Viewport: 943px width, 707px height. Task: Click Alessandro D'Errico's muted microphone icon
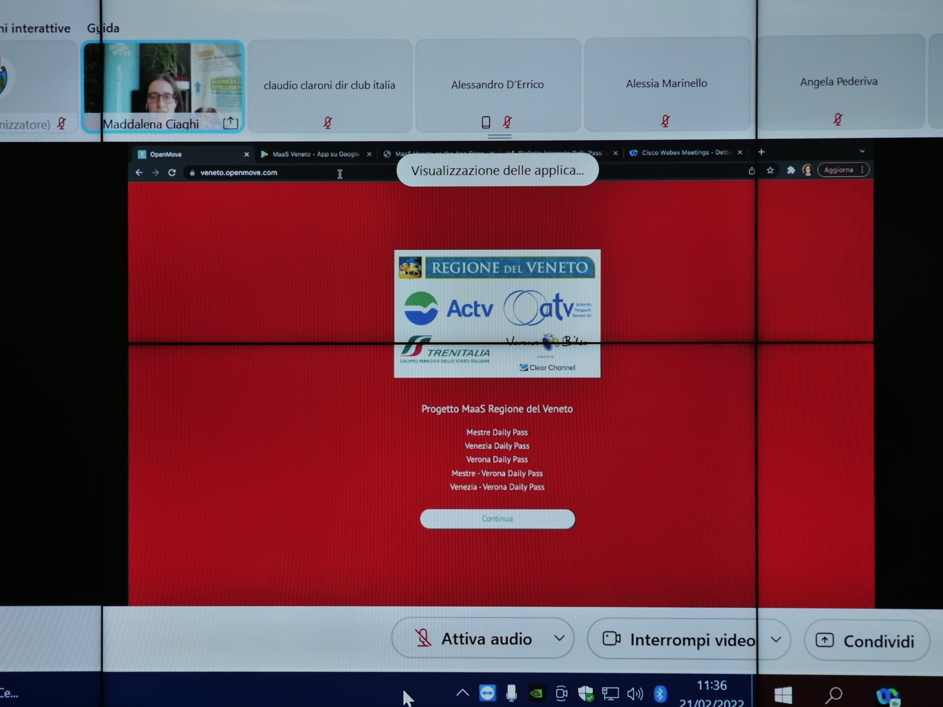pyautogui.click(x=507, y=122)
